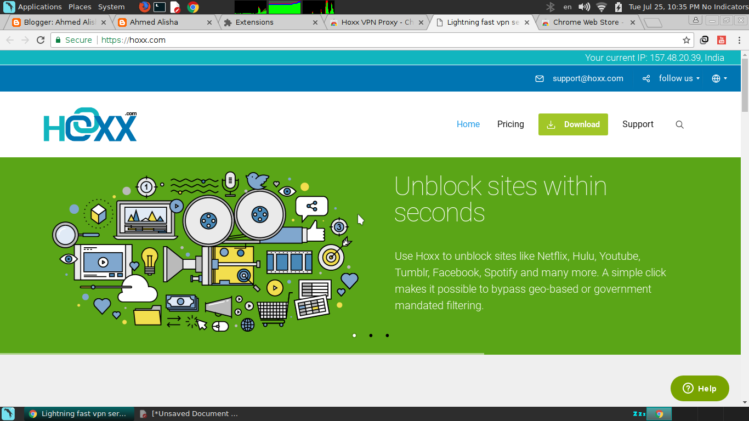This screenshot has width=749, height=421.
Task: Click the Hoxx logo
Action: 90,125
